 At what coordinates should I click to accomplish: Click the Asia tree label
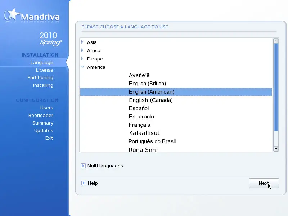(x=92, y=42)
